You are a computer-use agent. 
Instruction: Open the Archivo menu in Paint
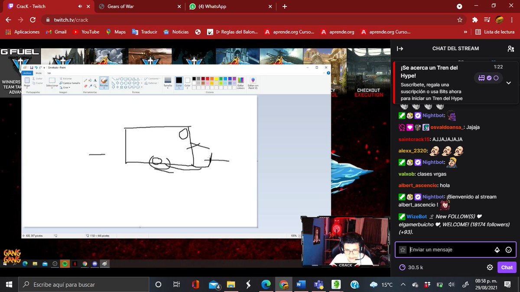tap(27, 73)
